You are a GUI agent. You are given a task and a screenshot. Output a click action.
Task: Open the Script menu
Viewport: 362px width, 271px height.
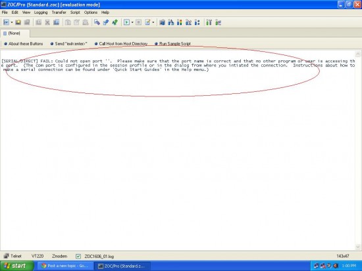click(75, 12)
